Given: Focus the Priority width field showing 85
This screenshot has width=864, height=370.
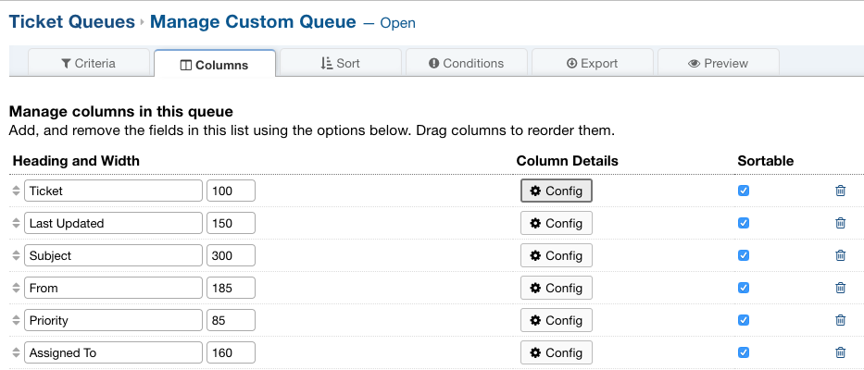Looking at the screenshot, I should [x=231, y=320].
